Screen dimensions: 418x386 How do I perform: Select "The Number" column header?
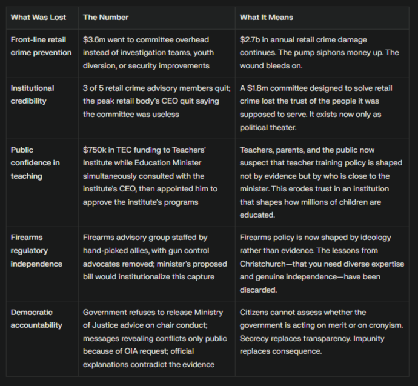point(106,17)
